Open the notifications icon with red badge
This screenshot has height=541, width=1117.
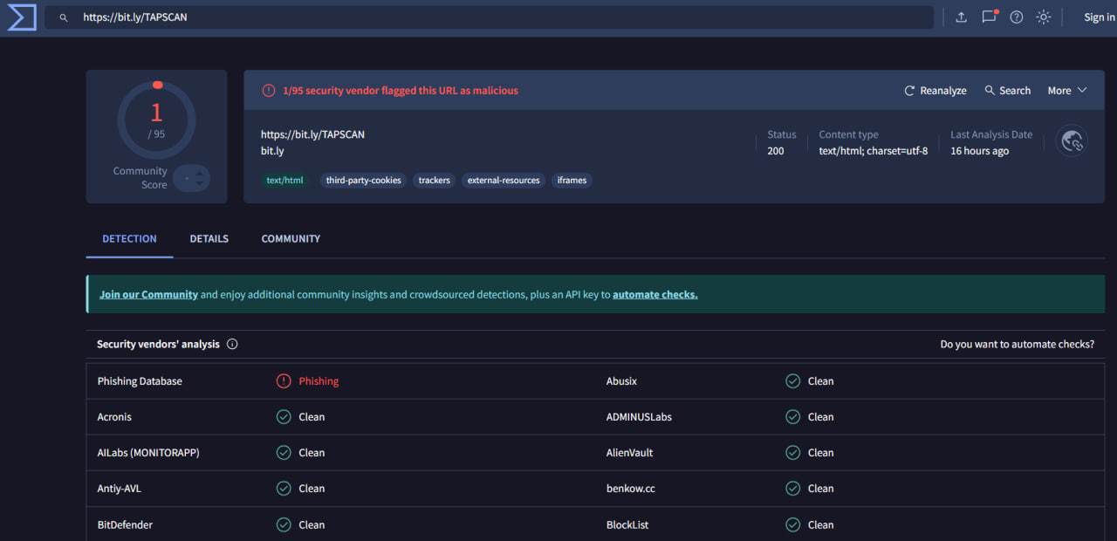[x=989, y=17]
